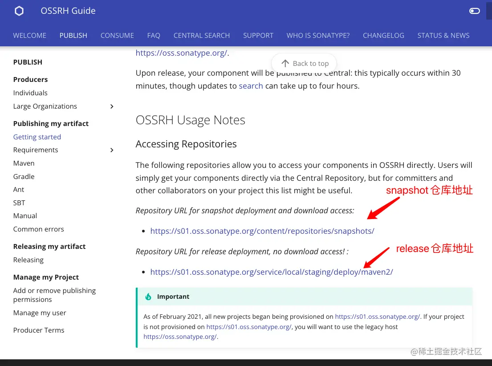
Task: Open Common errors in the sidebar
Action: click(x=39, y=229)
